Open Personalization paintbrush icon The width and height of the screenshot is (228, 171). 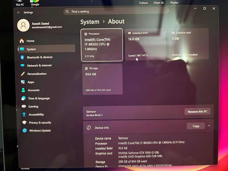point(23,74)
